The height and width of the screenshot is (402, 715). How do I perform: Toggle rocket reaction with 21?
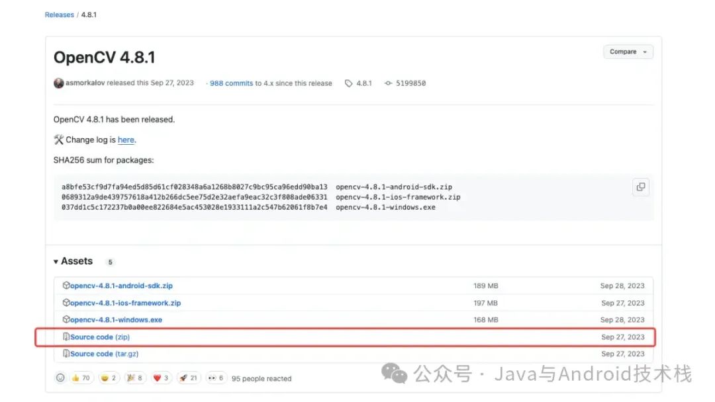[x=189, y=378]
